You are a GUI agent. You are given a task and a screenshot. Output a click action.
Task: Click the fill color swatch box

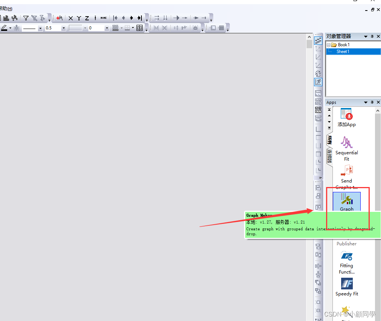pos(75,28)
